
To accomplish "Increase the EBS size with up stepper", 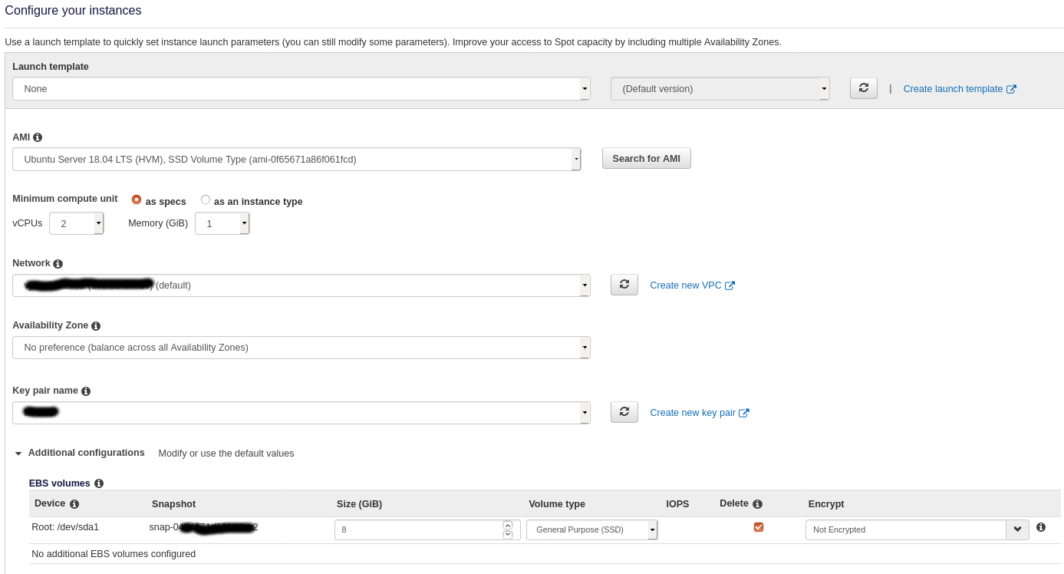I will point(507,525).
